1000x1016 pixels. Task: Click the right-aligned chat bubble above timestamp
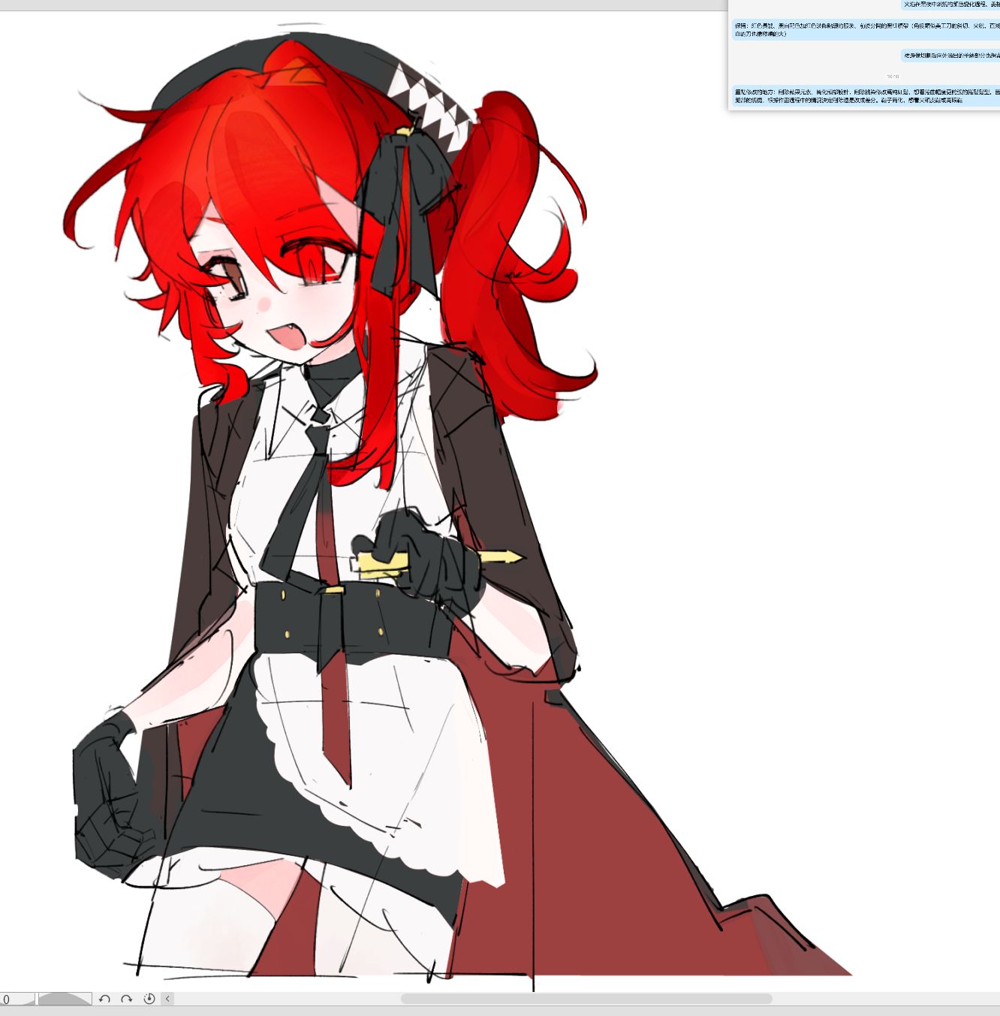click(x=950, y=56)
